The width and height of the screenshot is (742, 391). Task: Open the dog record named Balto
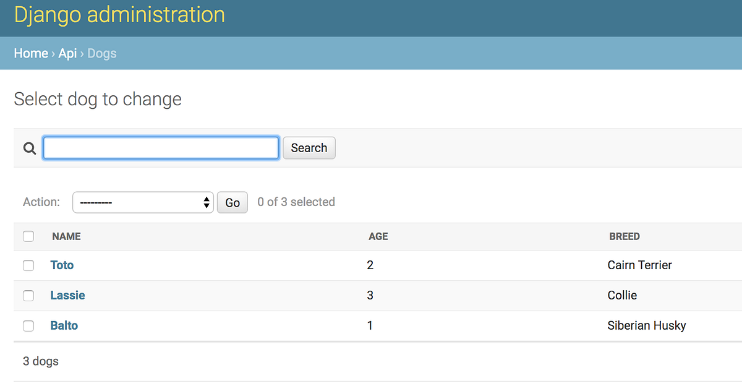coord(64,325)
